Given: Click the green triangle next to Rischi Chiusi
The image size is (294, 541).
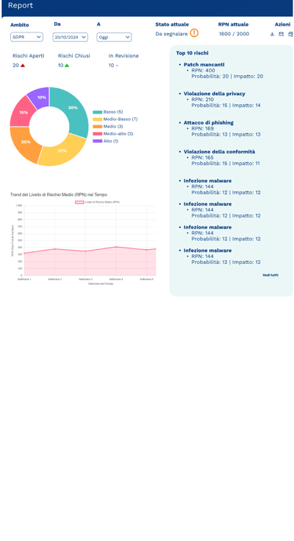Looking at the screenshot, I should click(67, 65).
